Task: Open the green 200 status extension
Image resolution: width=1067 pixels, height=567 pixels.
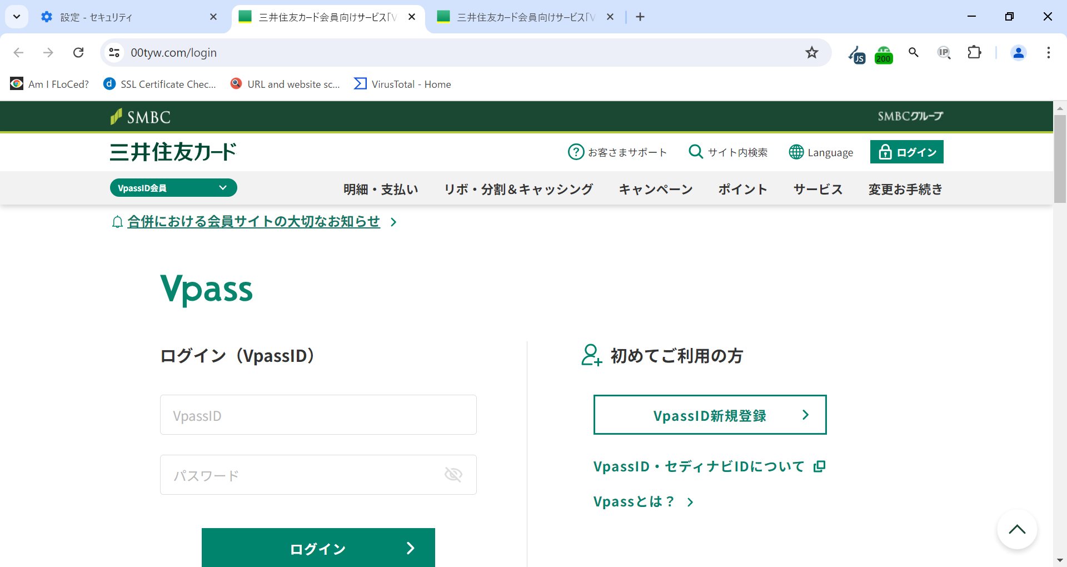Action: [884, 54]
